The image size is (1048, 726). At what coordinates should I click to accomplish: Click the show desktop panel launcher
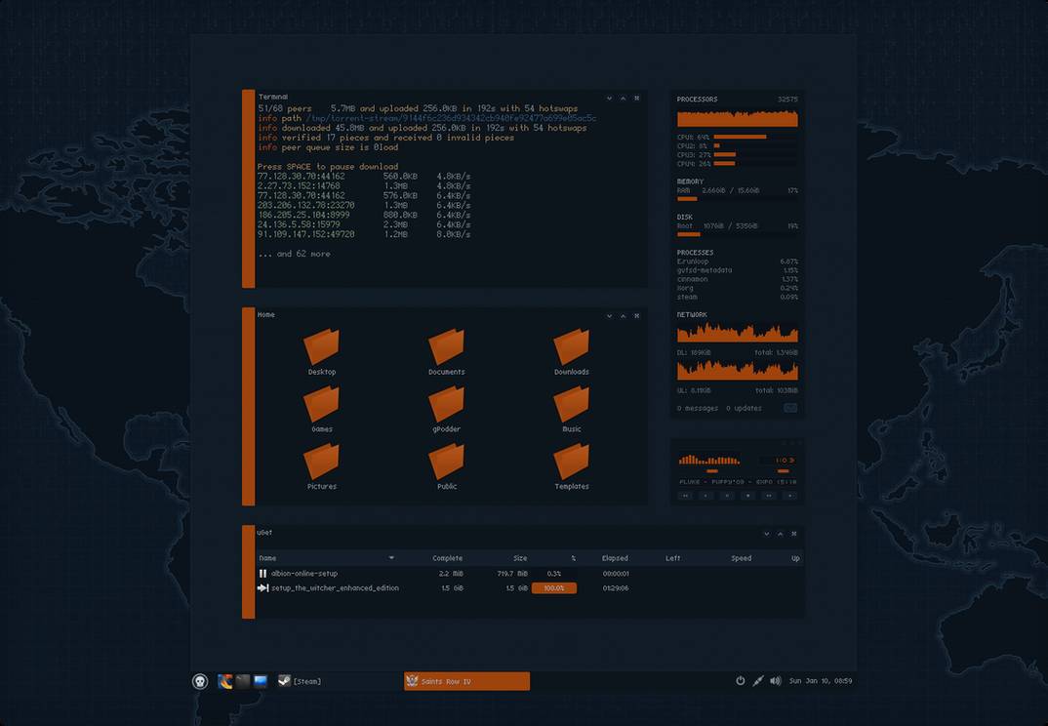tap(261, 681)
